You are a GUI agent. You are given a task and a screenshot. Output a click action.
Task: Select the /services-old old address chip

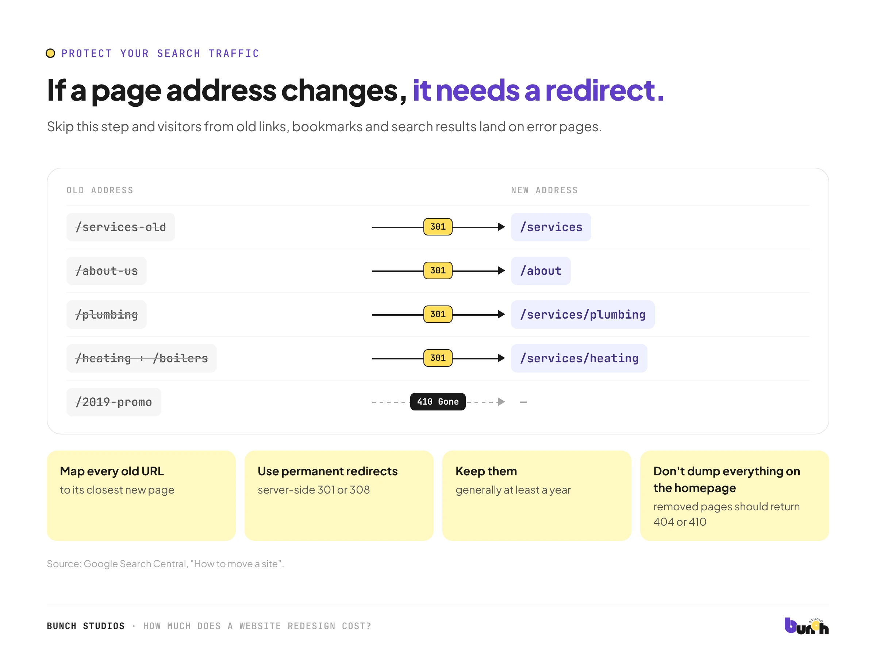pos(120,227)
